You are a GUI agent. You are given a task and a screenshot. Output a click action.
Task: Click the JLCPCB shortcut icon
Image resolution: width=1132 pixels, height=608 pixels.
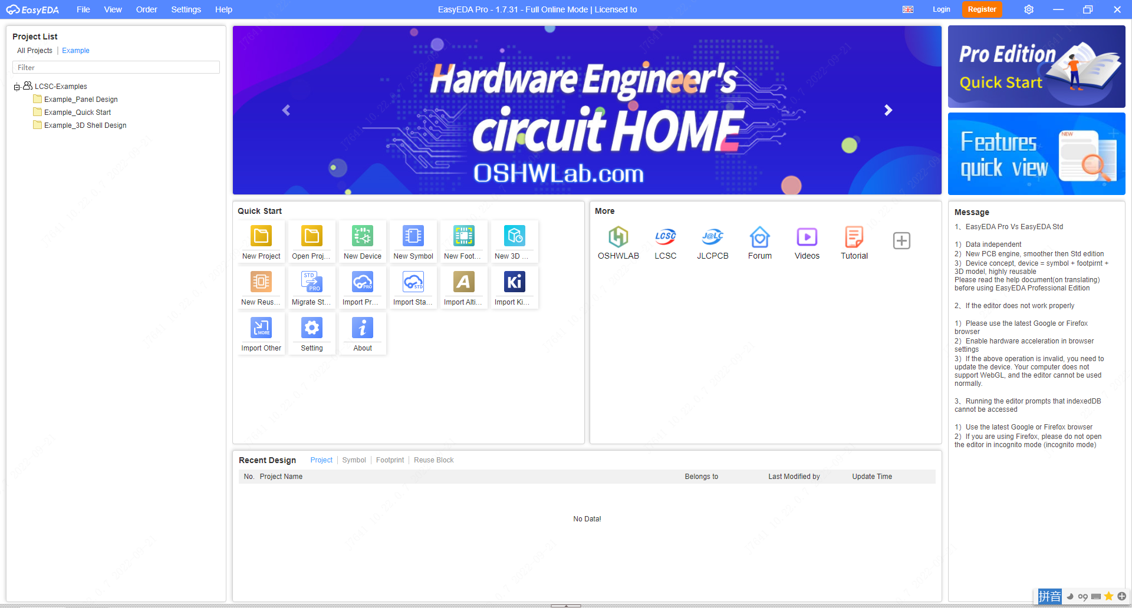(713, 237)
